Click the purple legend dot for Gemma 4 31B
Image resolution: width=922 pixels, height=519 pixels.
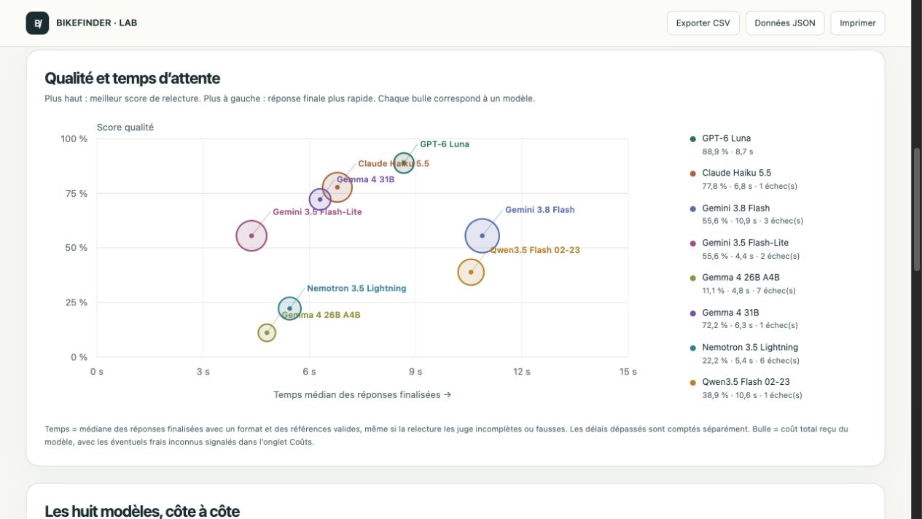click(692, 313)
